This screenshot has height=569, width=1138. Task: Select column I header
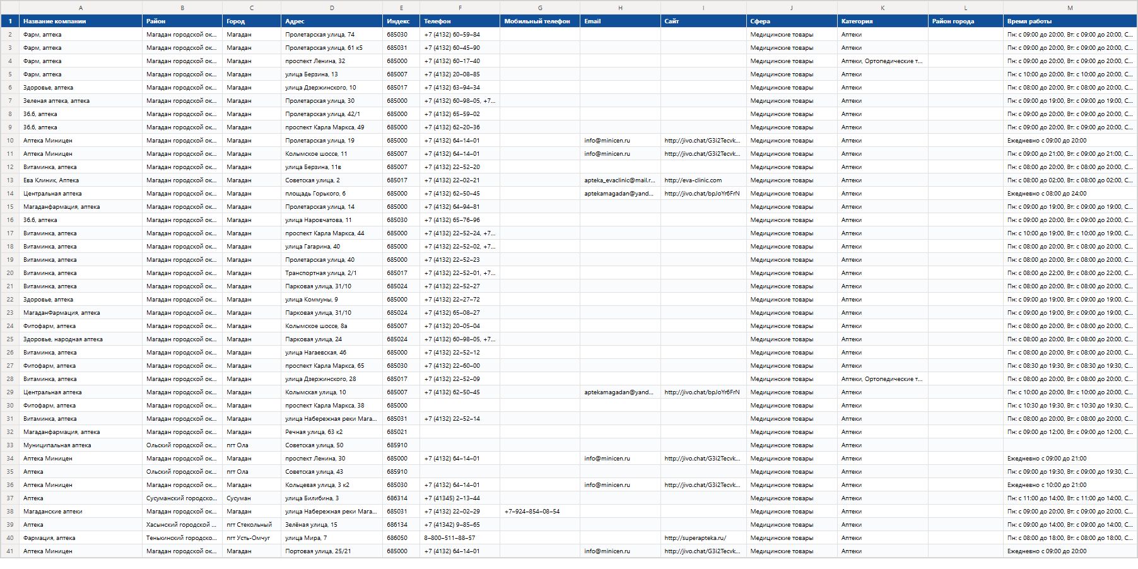coord(703,8)
